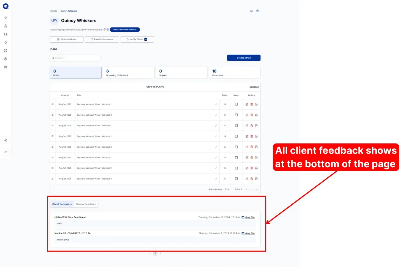Open the Rows per page dropdown
The width and height of the screenshot is (404, 267).
point(227,189)
